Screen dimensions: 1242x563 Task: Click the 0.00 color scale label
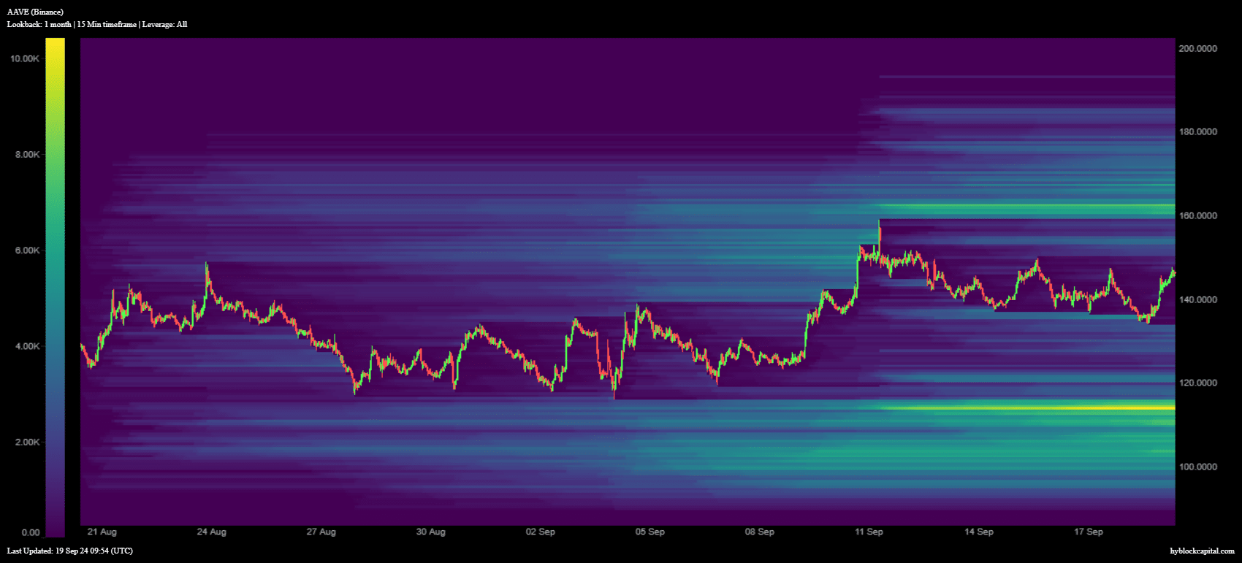coord(31,532)
